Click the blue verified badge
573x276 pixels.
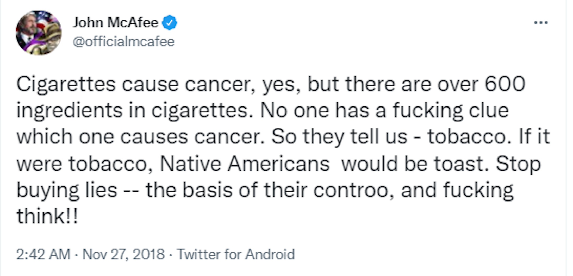[x=170, y=23]
